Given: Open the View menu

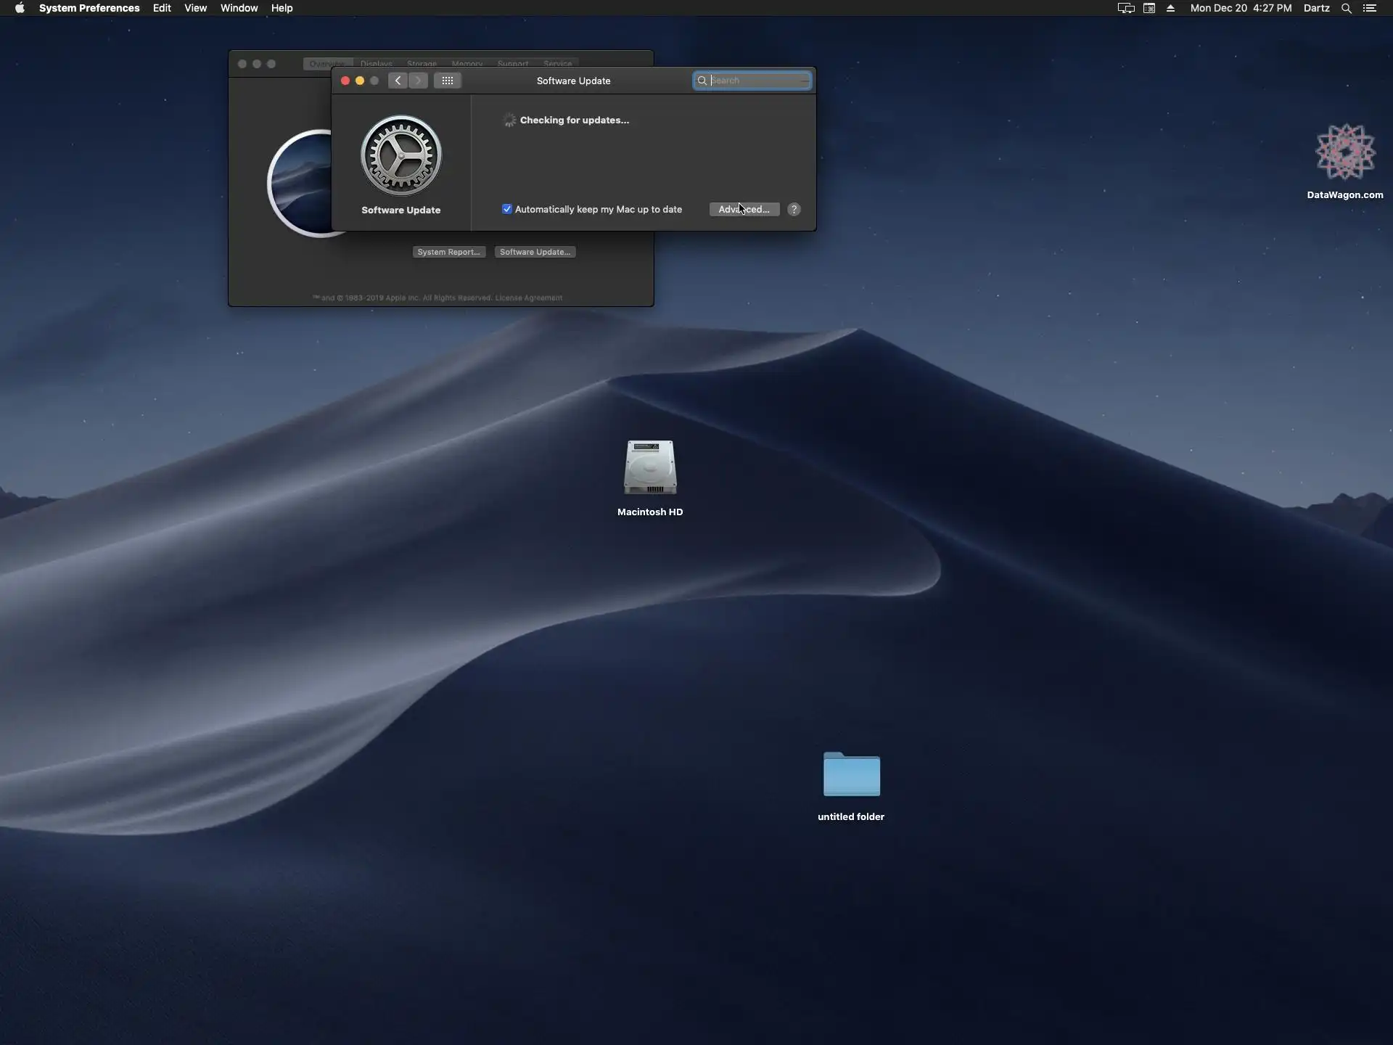Looking at the screenshot, I should point(195,8).
